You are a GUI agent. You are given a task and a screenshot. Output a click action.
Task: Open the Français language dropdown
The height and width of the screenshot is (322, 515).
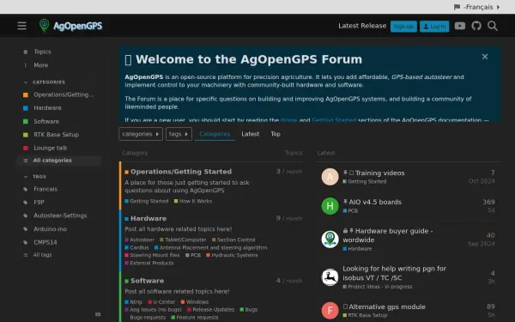[477, 7]
